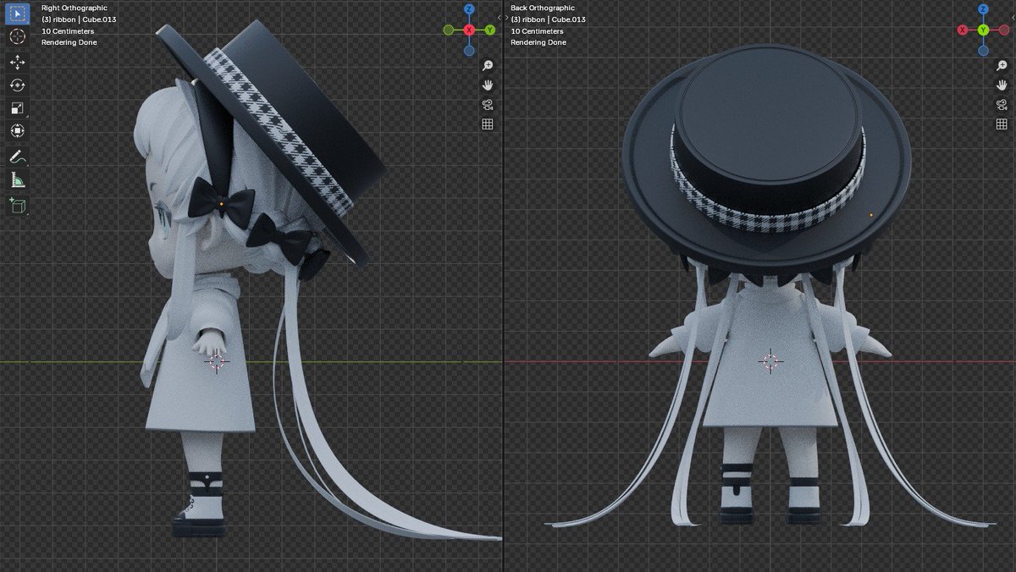Image resolution: width=1016 pixels, height=572 pixels.
Task: Click the 'Back Orthographic' view label
Action: coord(543,8)
